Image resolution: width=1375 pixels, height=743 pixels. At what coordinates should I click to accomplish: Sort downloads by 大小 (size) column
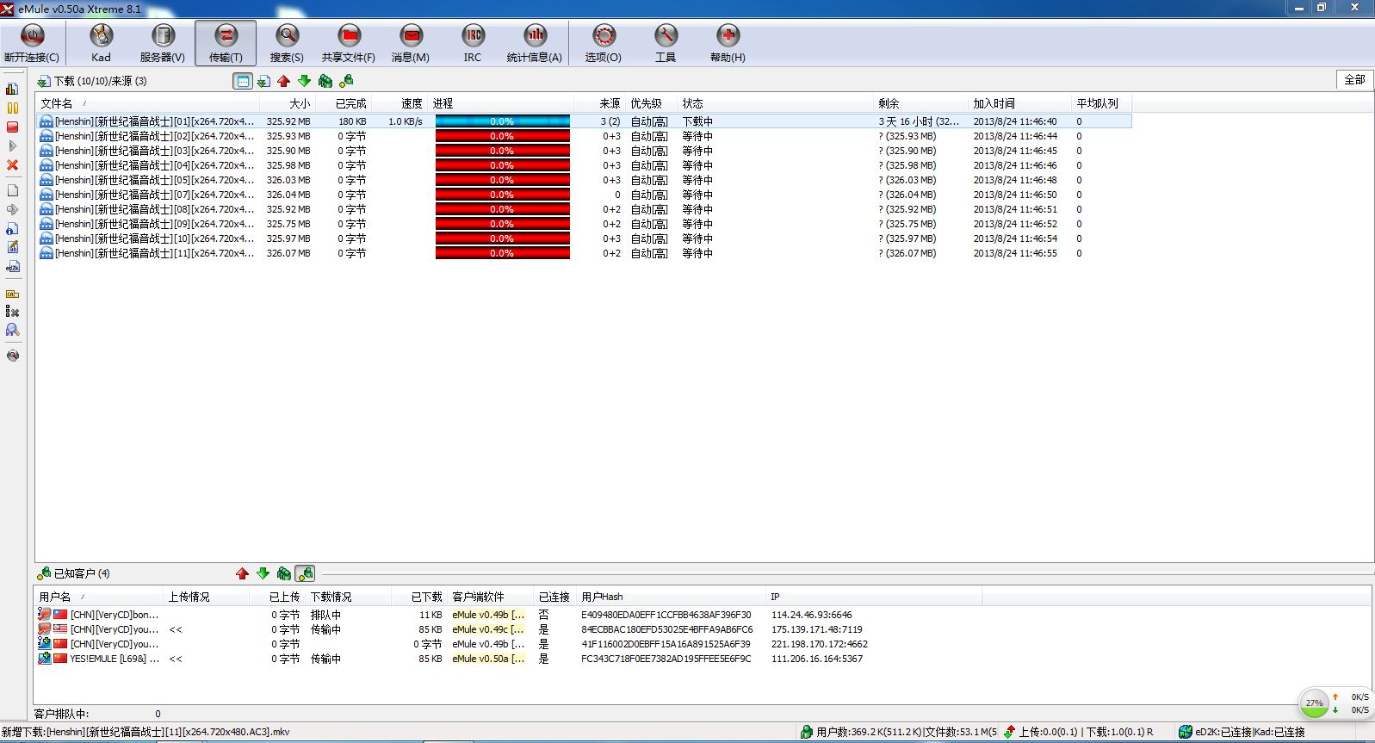(x=287, y=103)
